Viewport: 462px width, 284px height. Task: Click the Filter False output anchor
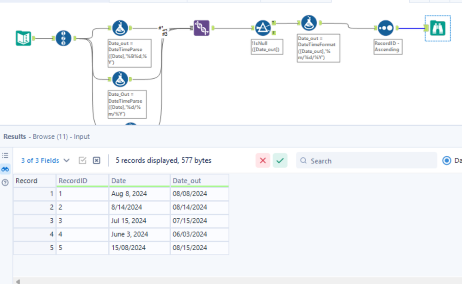coord(274,33)
